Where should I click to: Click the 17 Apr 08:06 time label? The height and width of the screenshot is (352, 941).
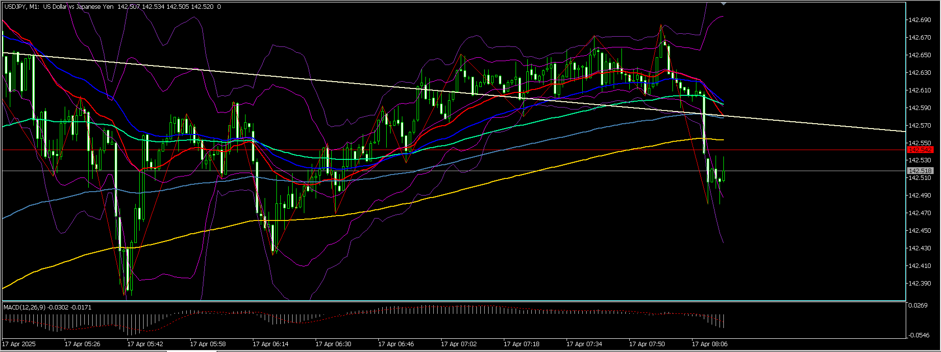coord(710,344)
